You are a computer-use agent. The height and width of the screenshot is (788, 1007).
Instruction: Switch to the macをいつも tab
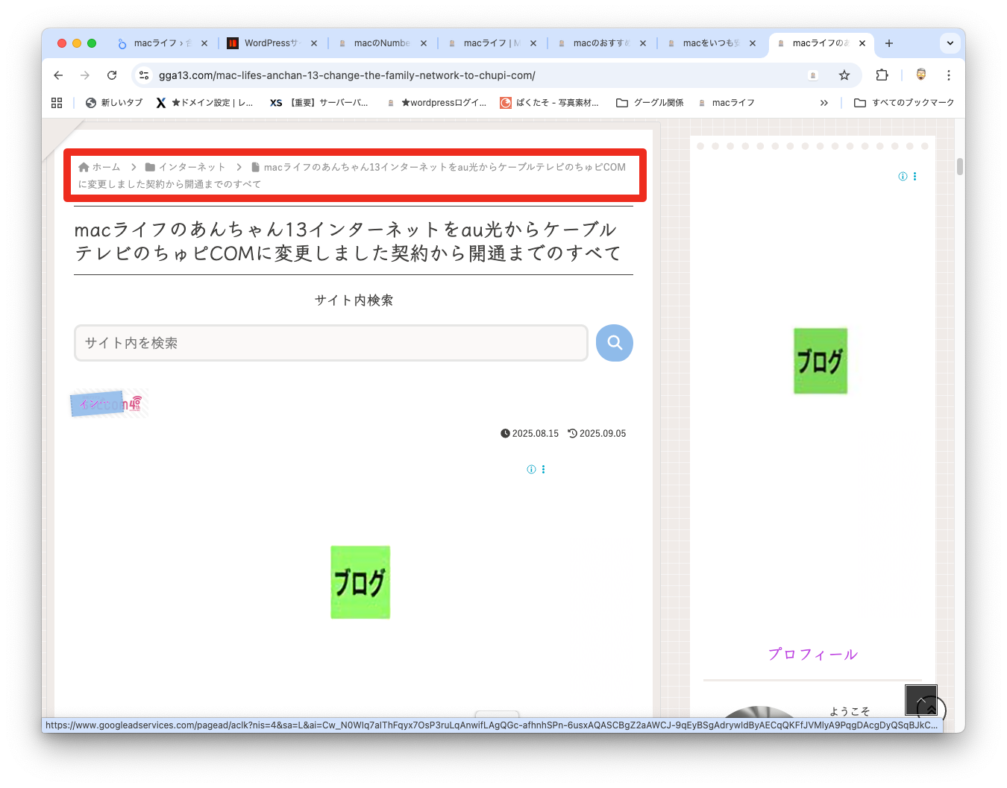710,43
